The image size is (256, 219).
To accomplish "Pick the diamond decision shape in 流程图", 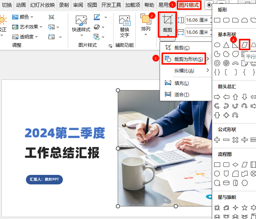I will 235,165.
